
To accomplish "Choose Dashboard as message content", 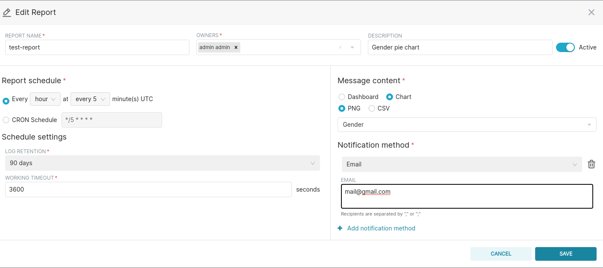I will pyautogui.click(x=342, y=97).
